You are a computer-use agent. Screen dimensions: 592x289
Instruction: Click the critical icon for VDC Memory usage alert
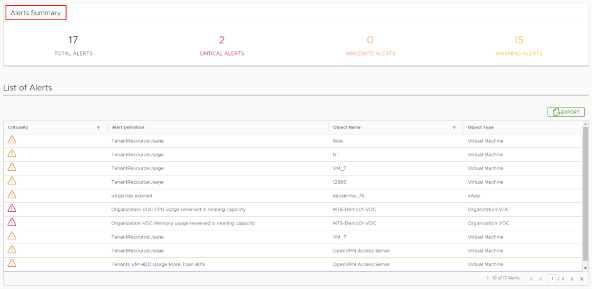coord(12,222)
